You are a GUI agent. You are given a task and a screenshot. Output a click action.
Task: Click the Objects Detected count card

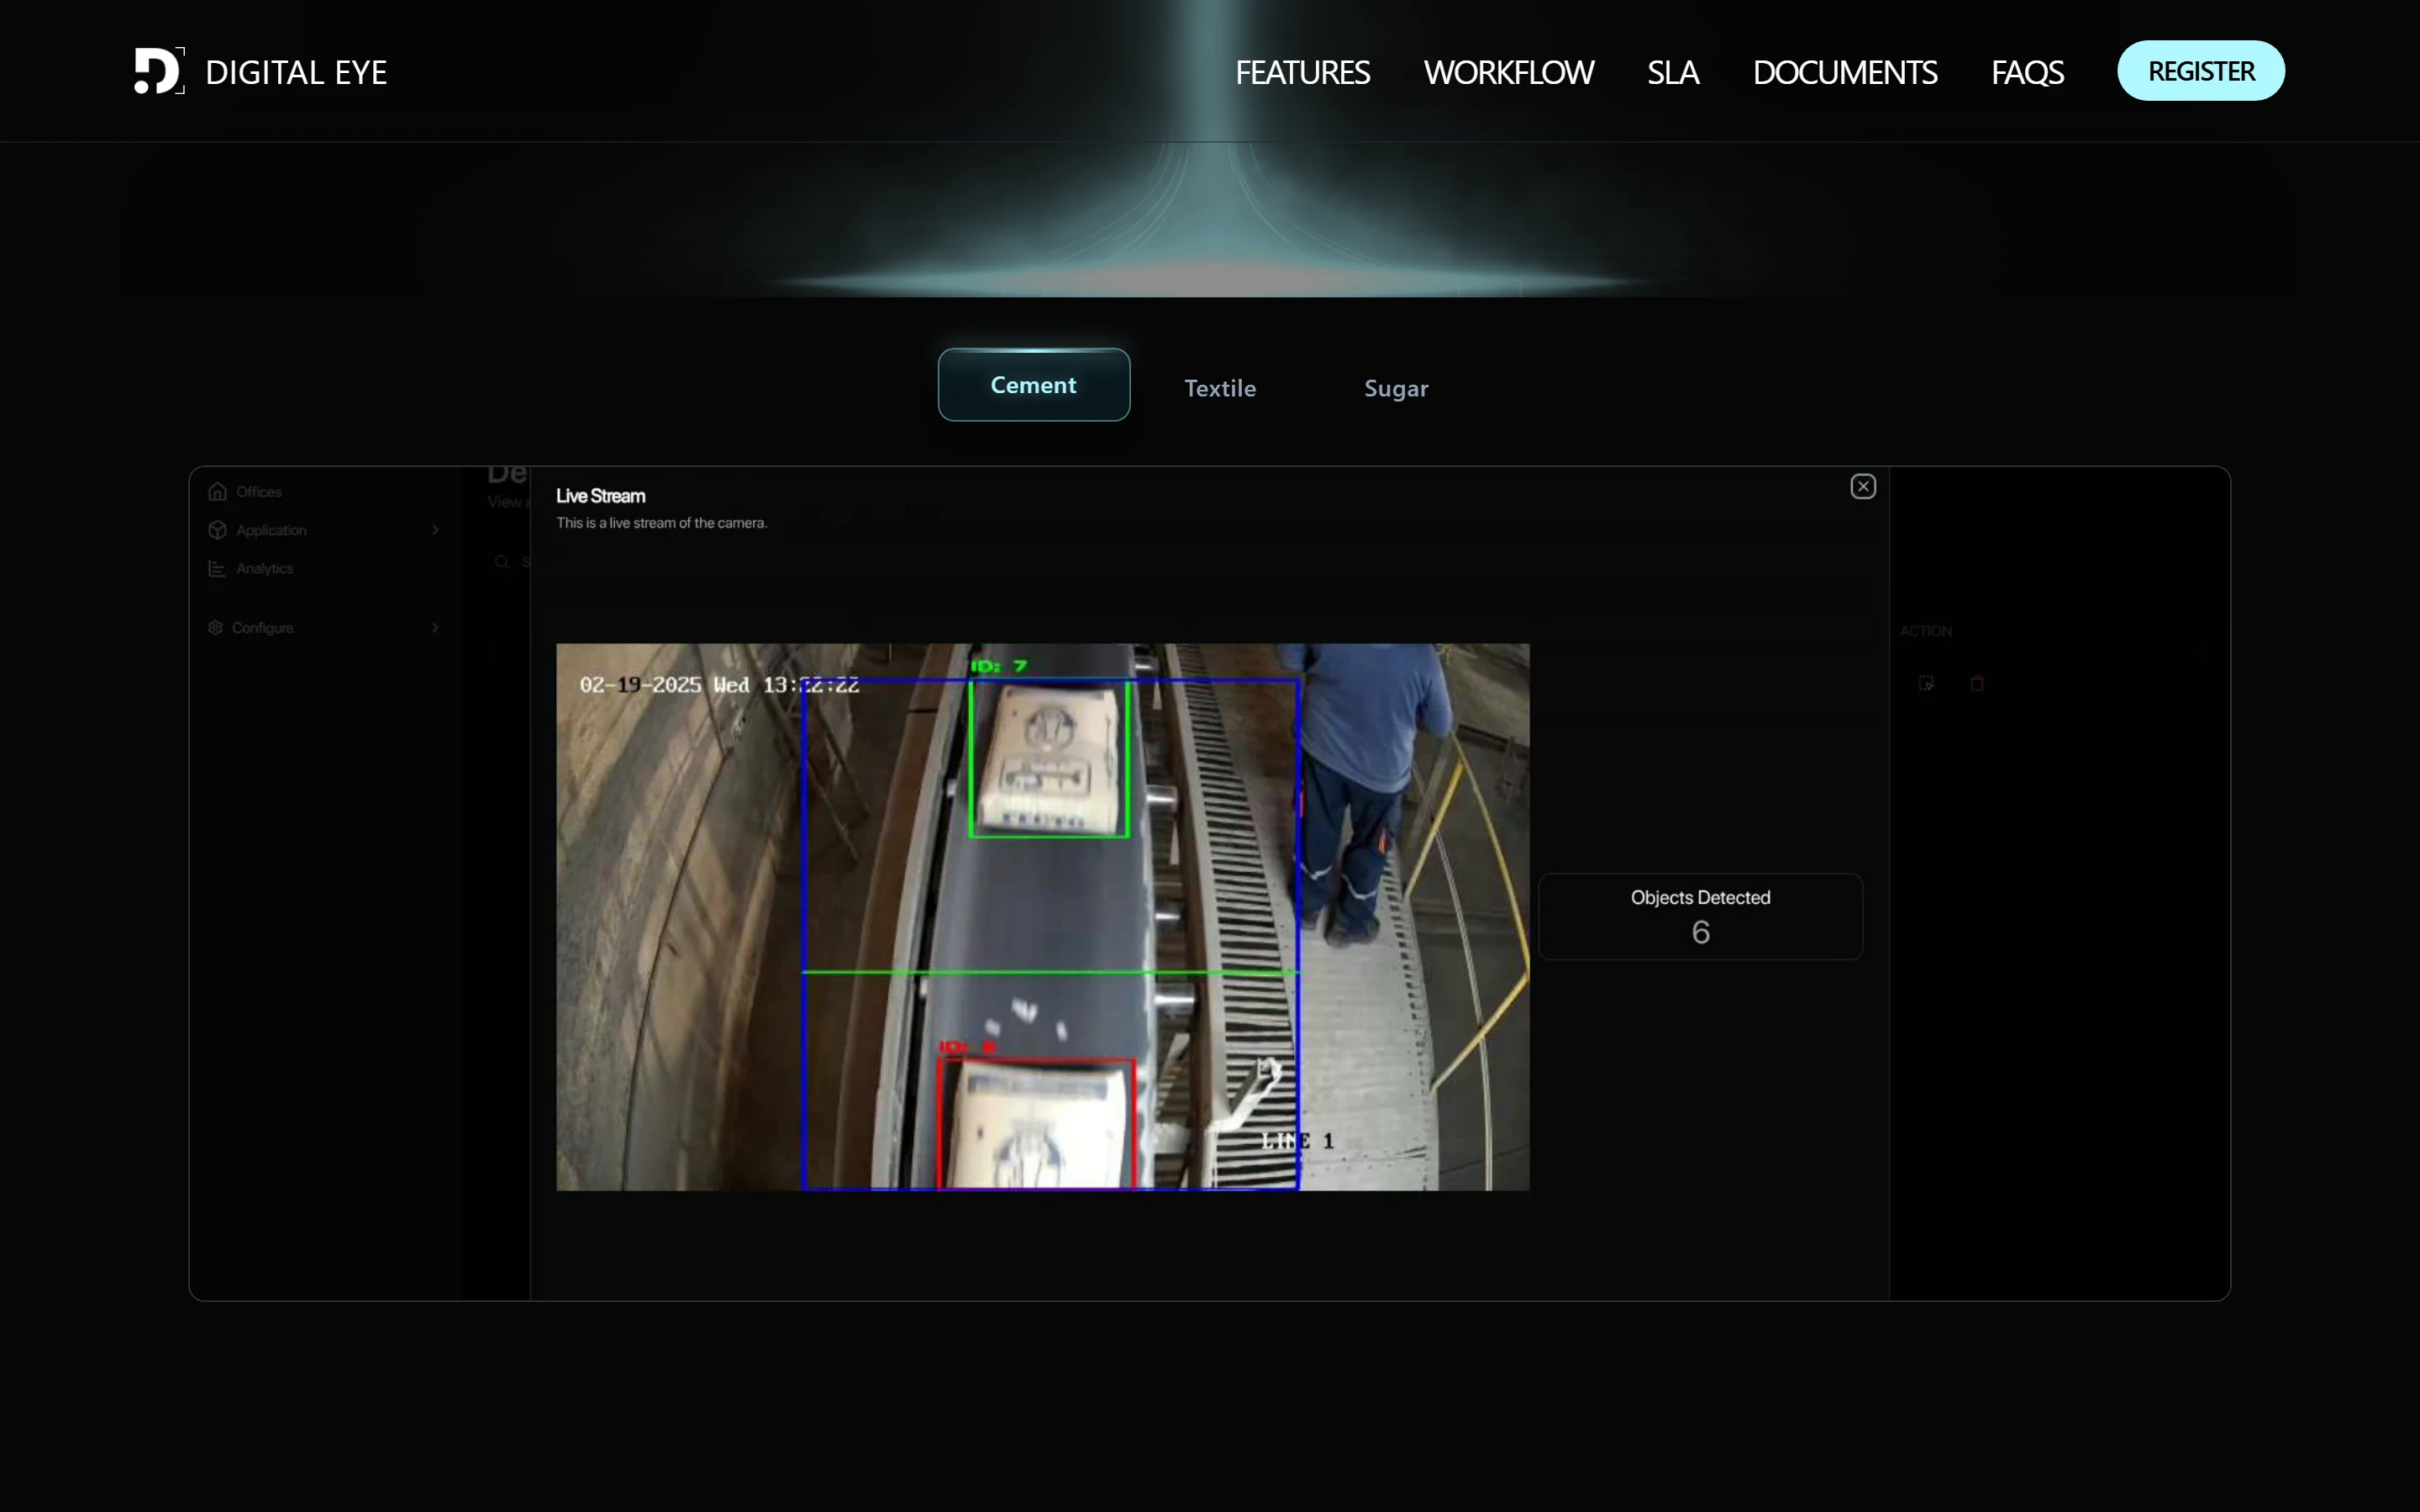click(1700, 917)
